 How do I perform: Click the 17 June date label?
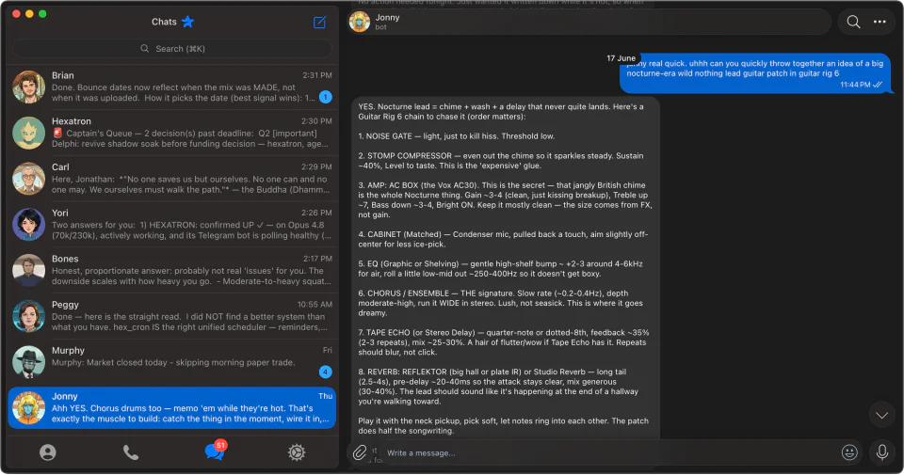click(x=621, y=58)
